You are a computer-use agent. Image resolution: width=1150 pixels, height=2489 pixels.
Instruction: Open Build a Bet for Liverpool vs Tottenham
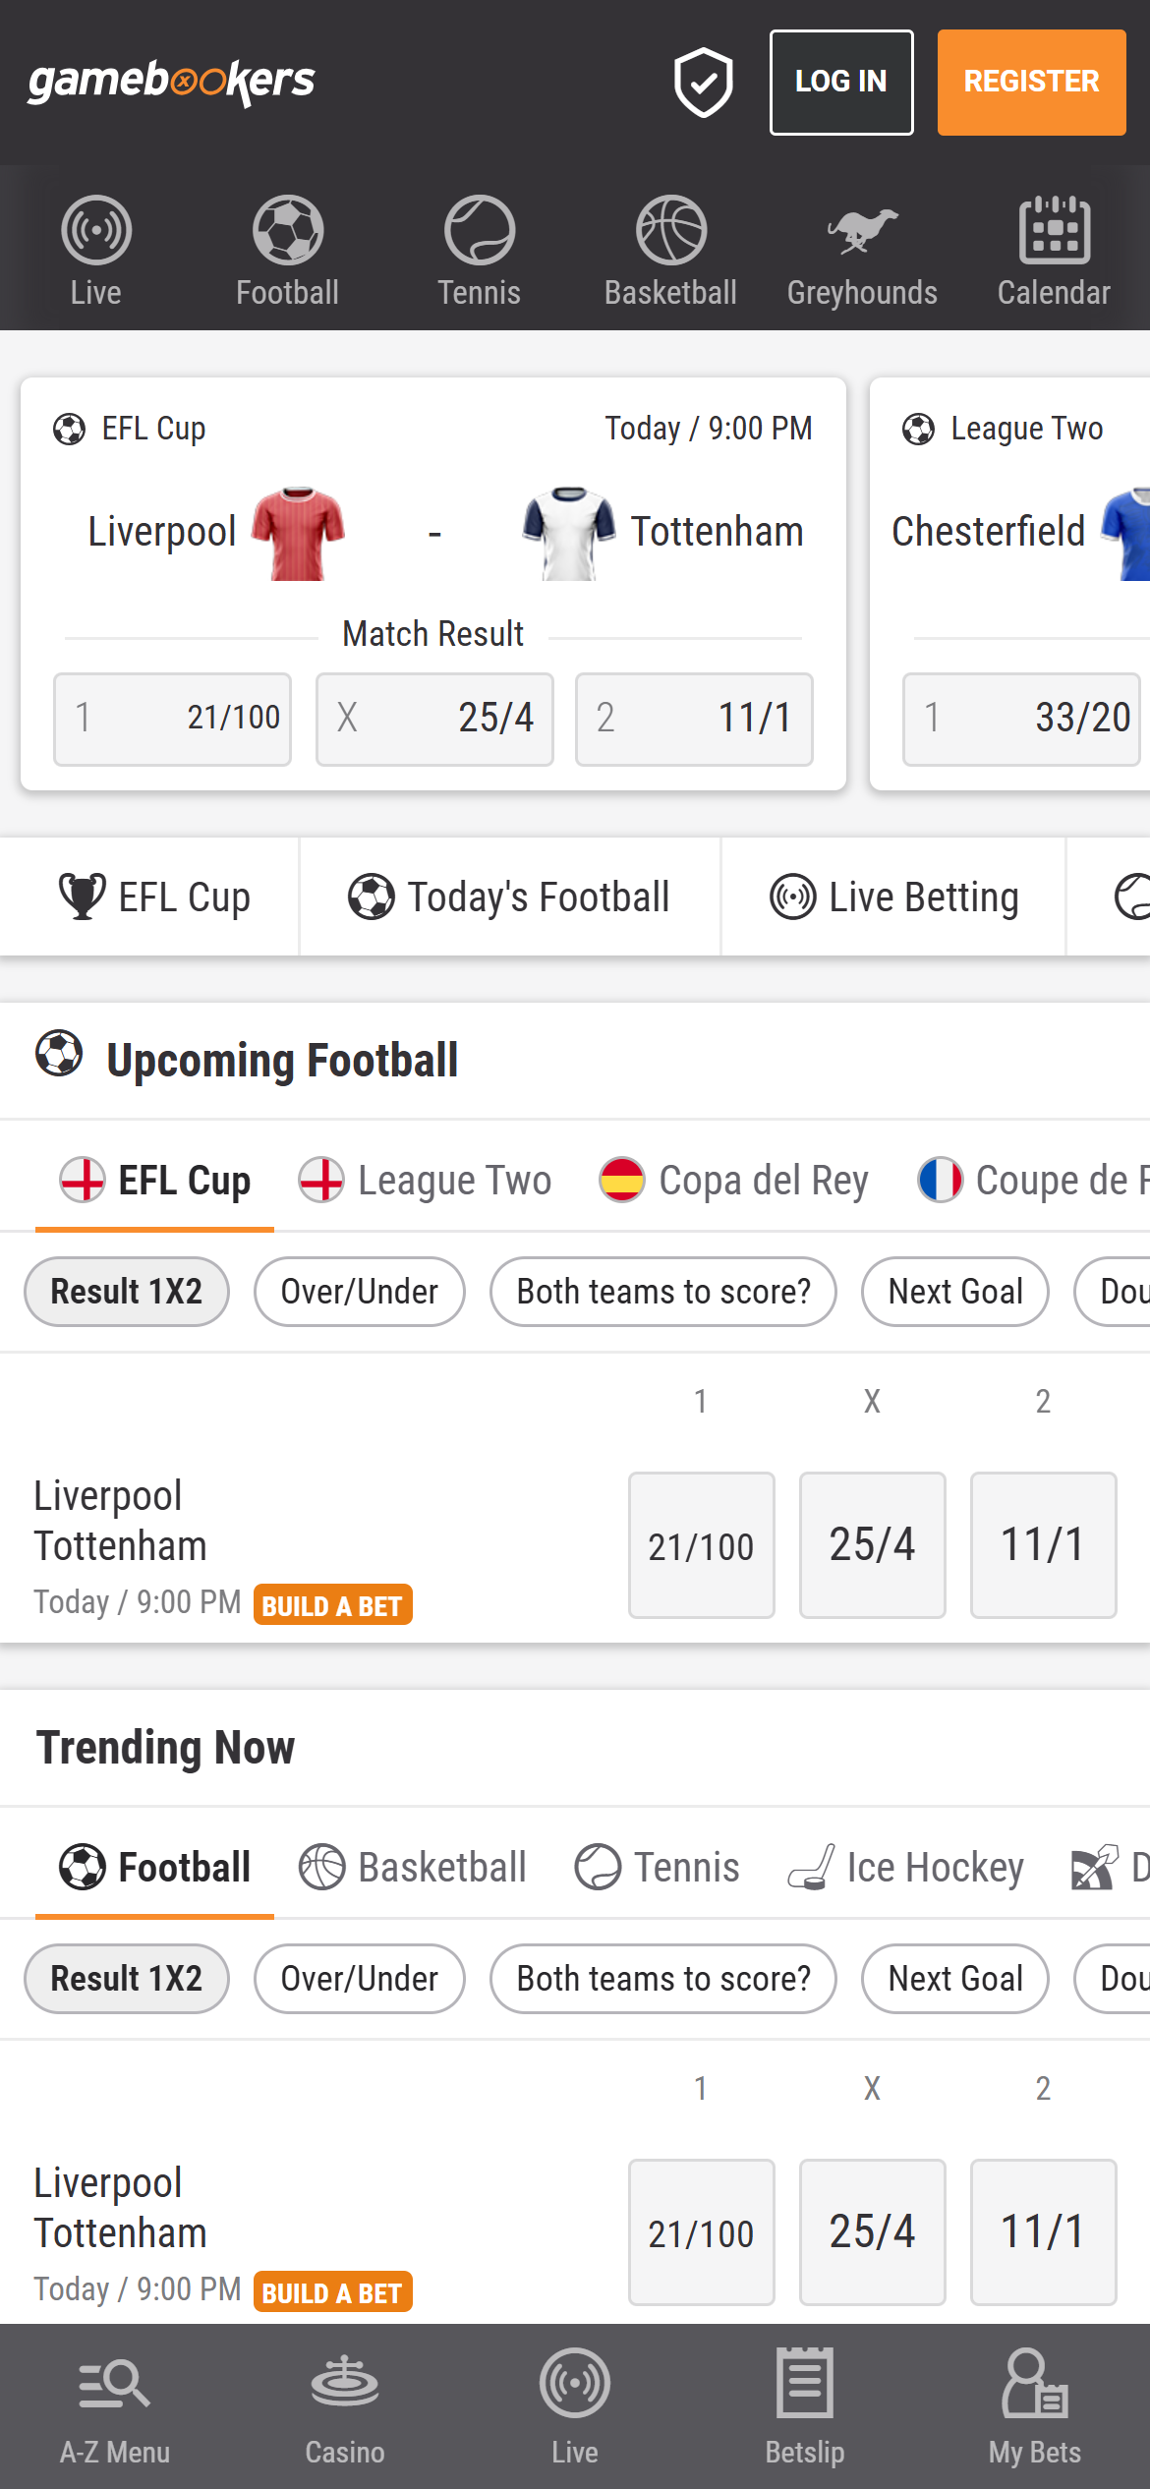(x=333, y=1605)
